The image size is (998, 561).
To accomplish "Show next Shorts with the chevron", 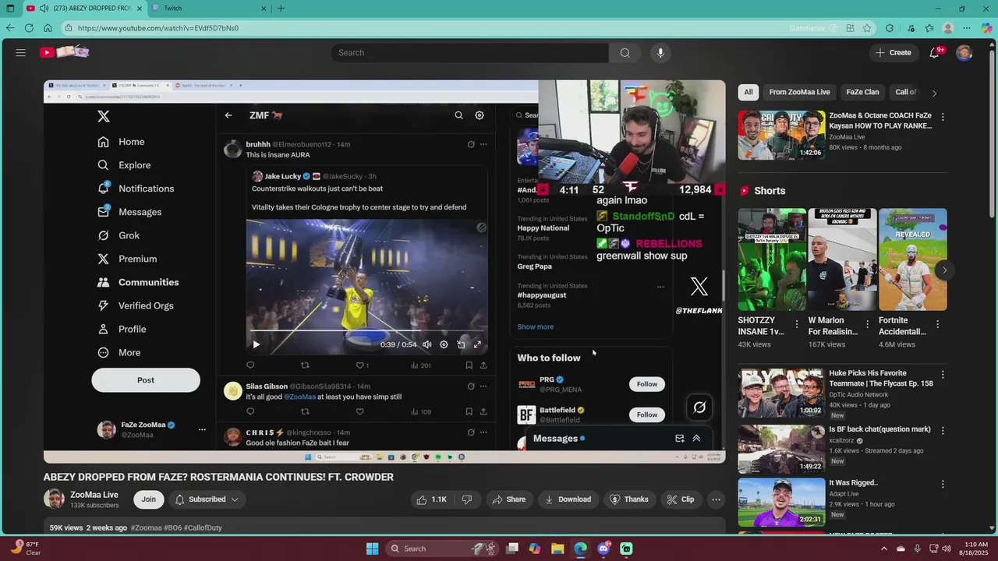I will point(944,270).
